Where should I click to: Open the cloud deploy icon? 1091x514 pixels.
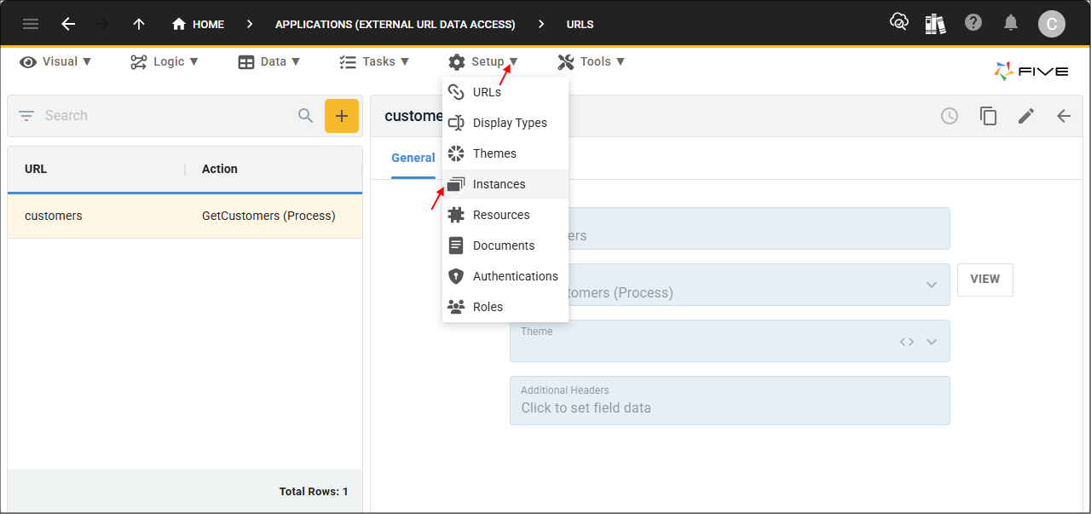point(898,23)
